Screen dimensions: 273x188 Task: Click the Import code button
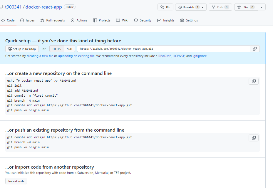click(16, 181)
